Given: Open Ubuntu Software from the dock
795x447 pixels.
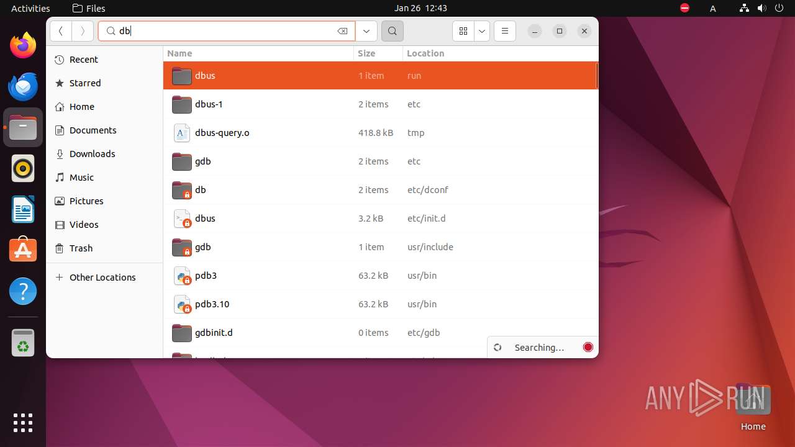Looking at the screenshot, I should coord(23,250).
